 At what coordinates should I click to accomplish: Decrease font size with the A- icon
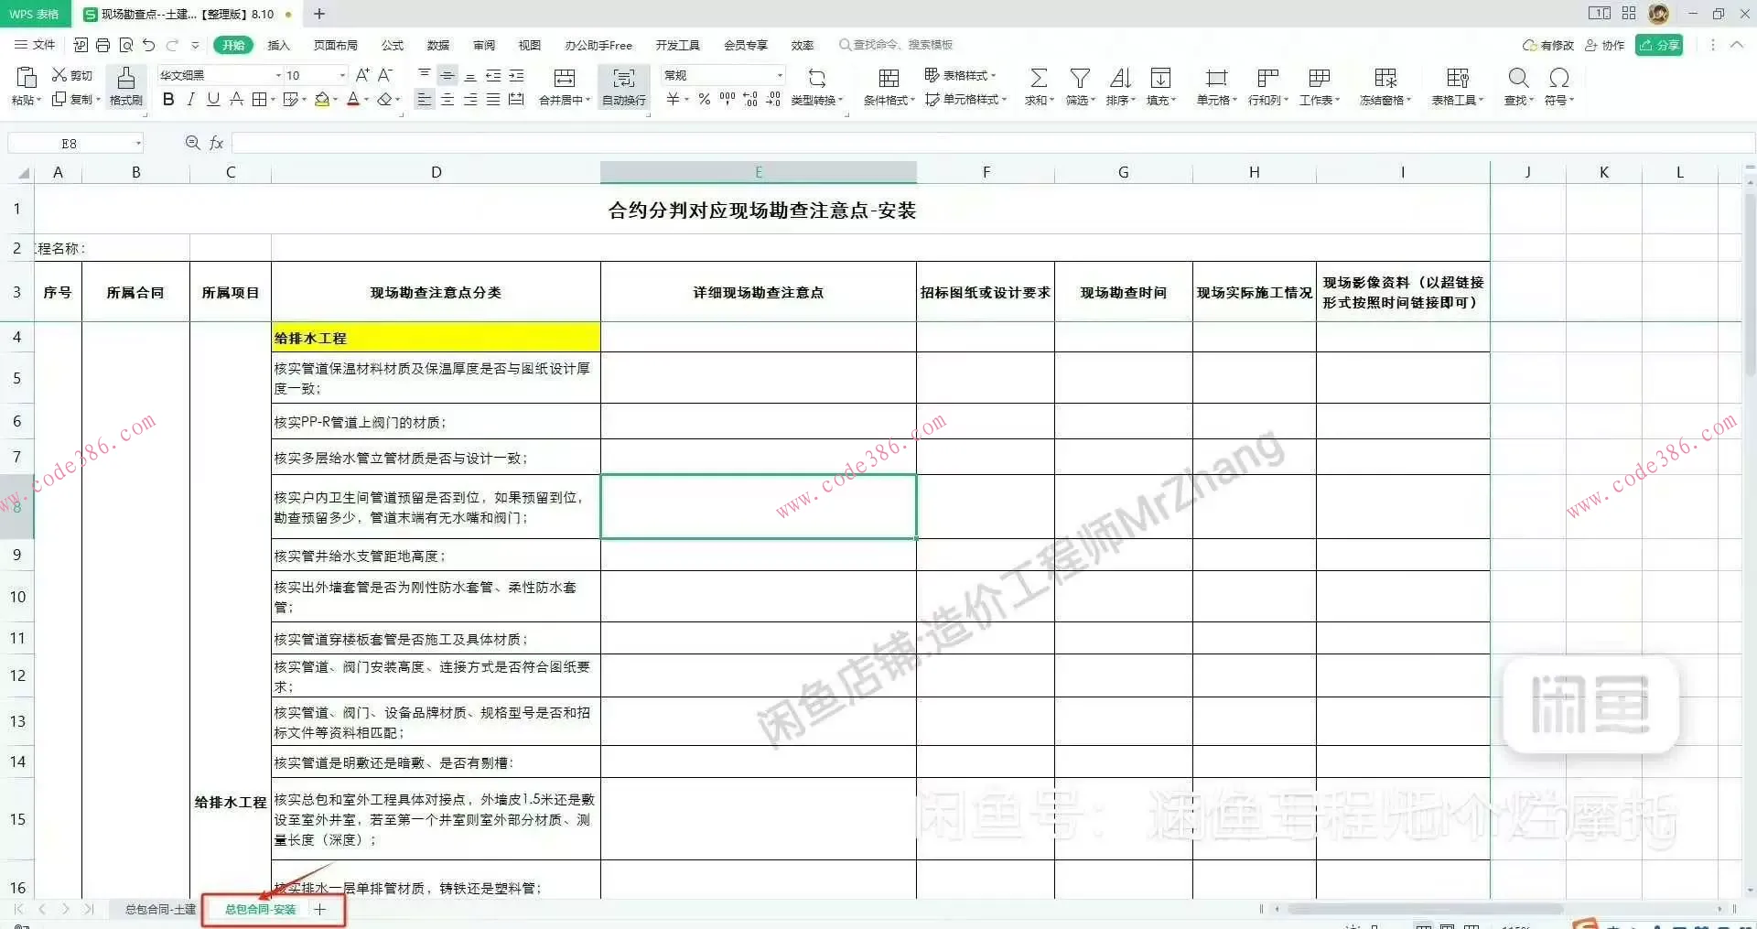click(x=385, y=75)
